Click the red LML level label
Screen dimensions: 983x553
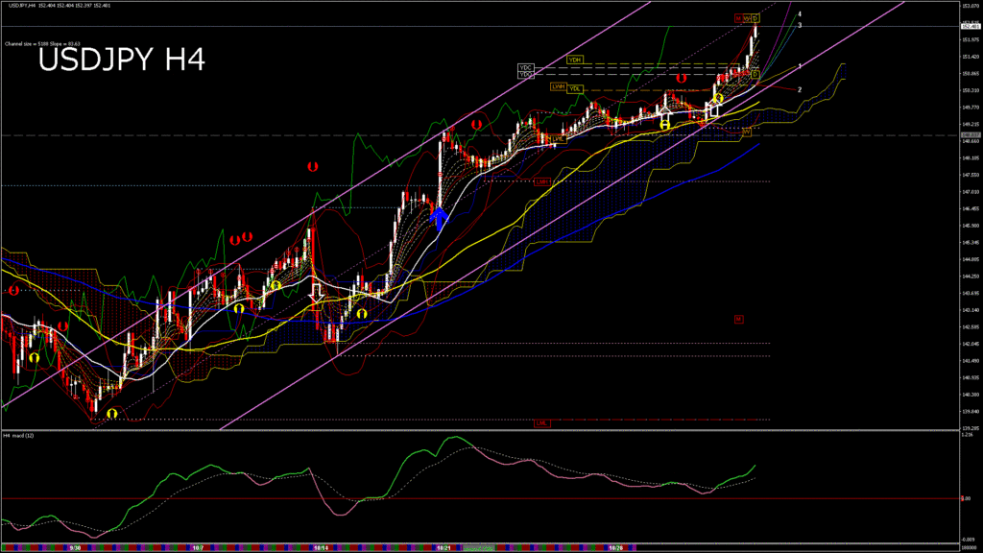[x=541, y=423]
